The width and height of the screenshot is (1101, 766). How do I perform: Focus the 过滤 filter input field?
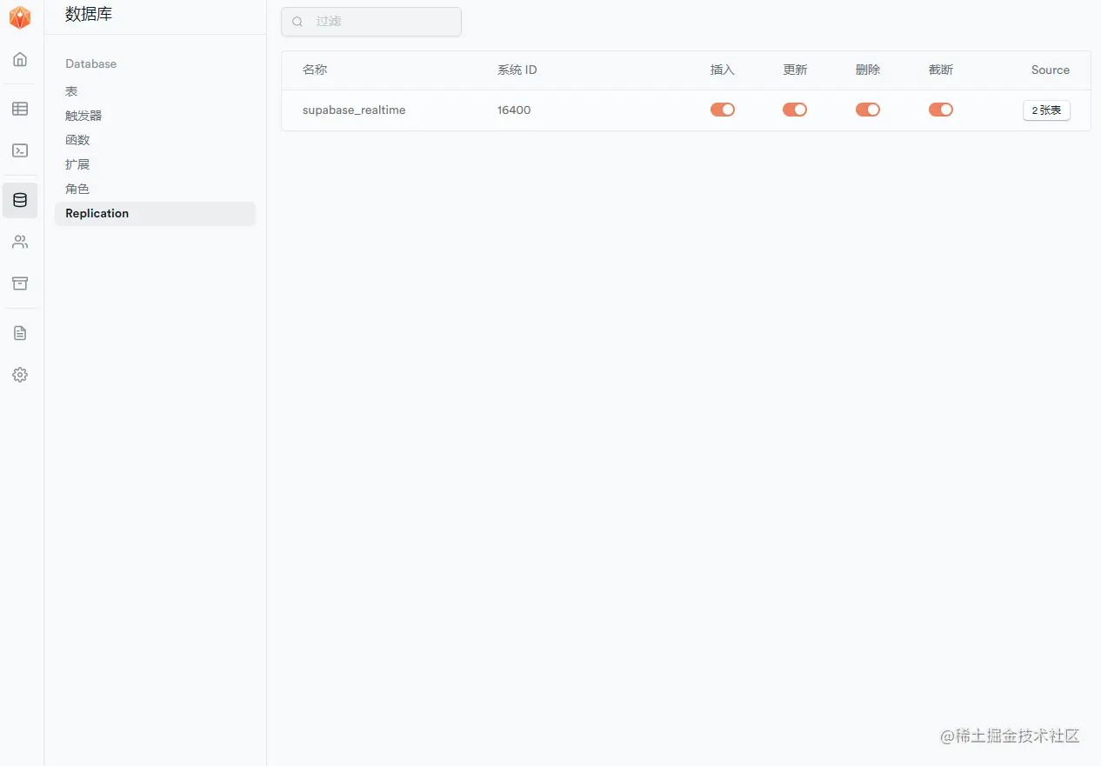coord(371,22)
